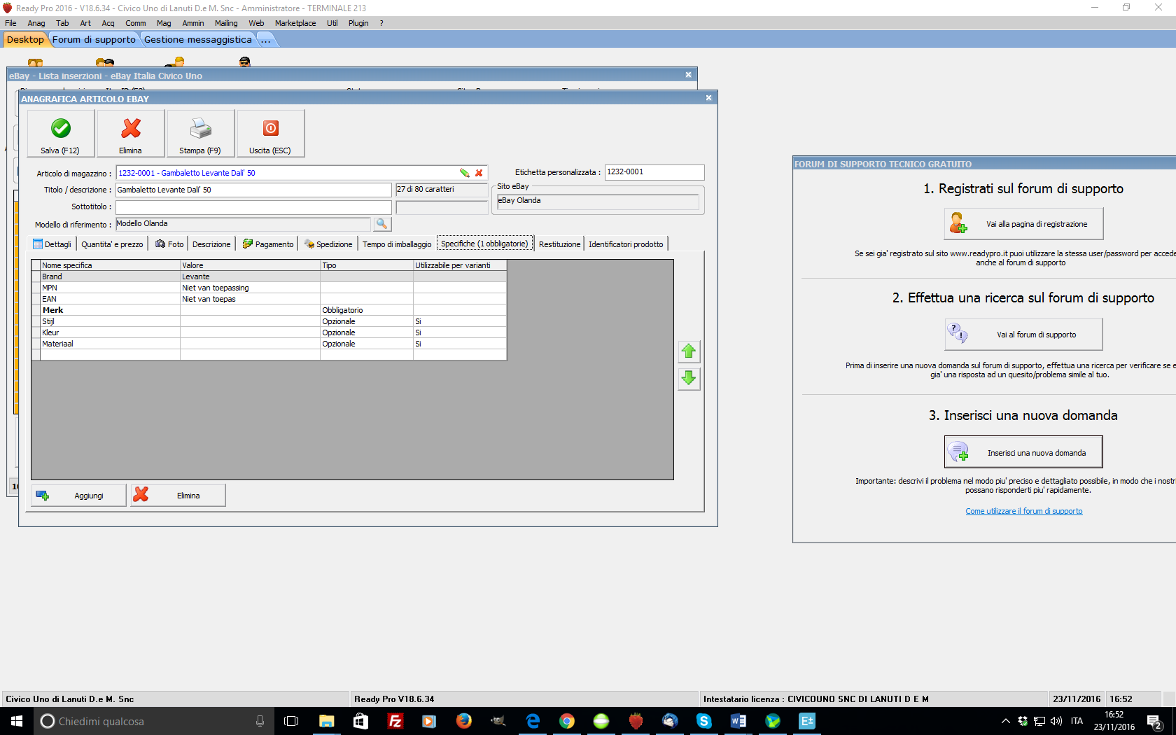Click the Sottotitolo input field
The image size is (1176, 735).
(x=253, y=207)
